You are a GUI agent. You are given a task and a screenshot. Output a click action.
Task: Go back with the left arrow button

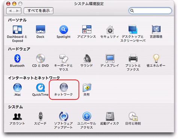pyautogui.click(x=10, y=11)
